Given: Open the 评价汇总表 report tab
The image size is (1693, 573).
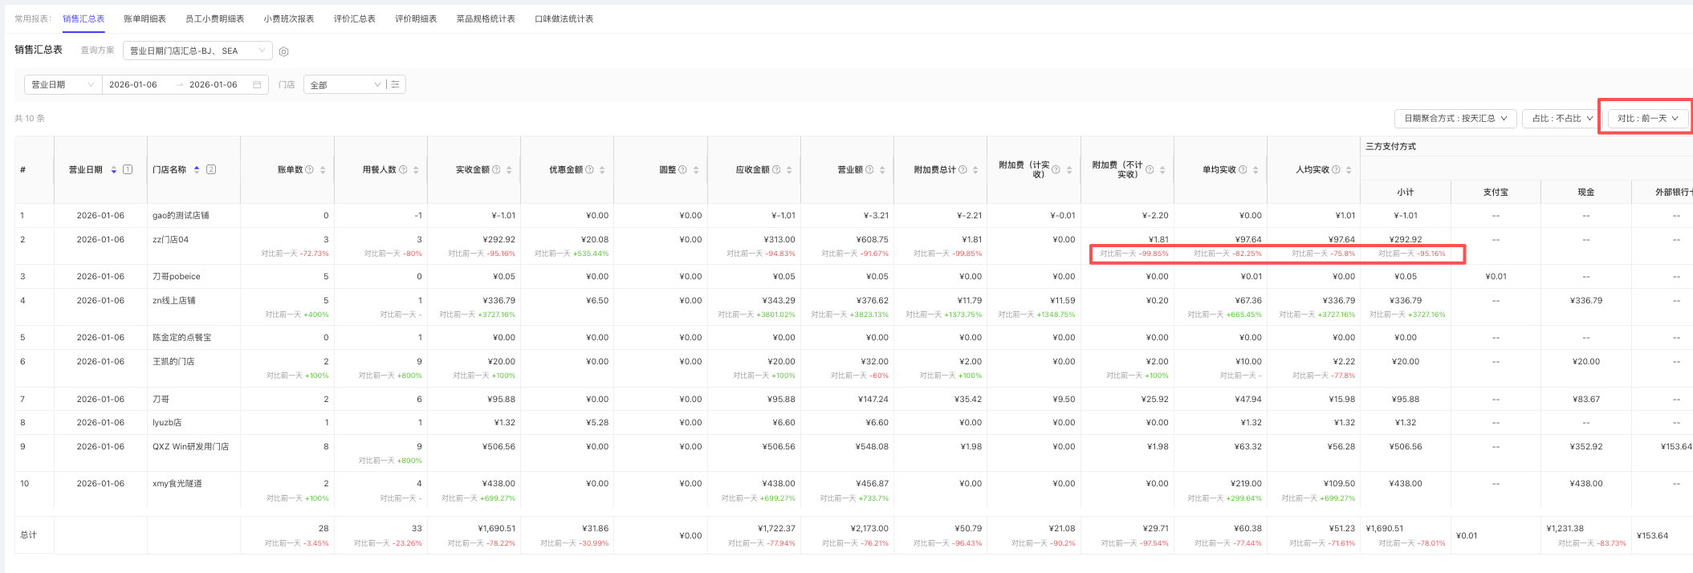Looking at the screenshot, I should pyautogui.click(x=354, y=18).
